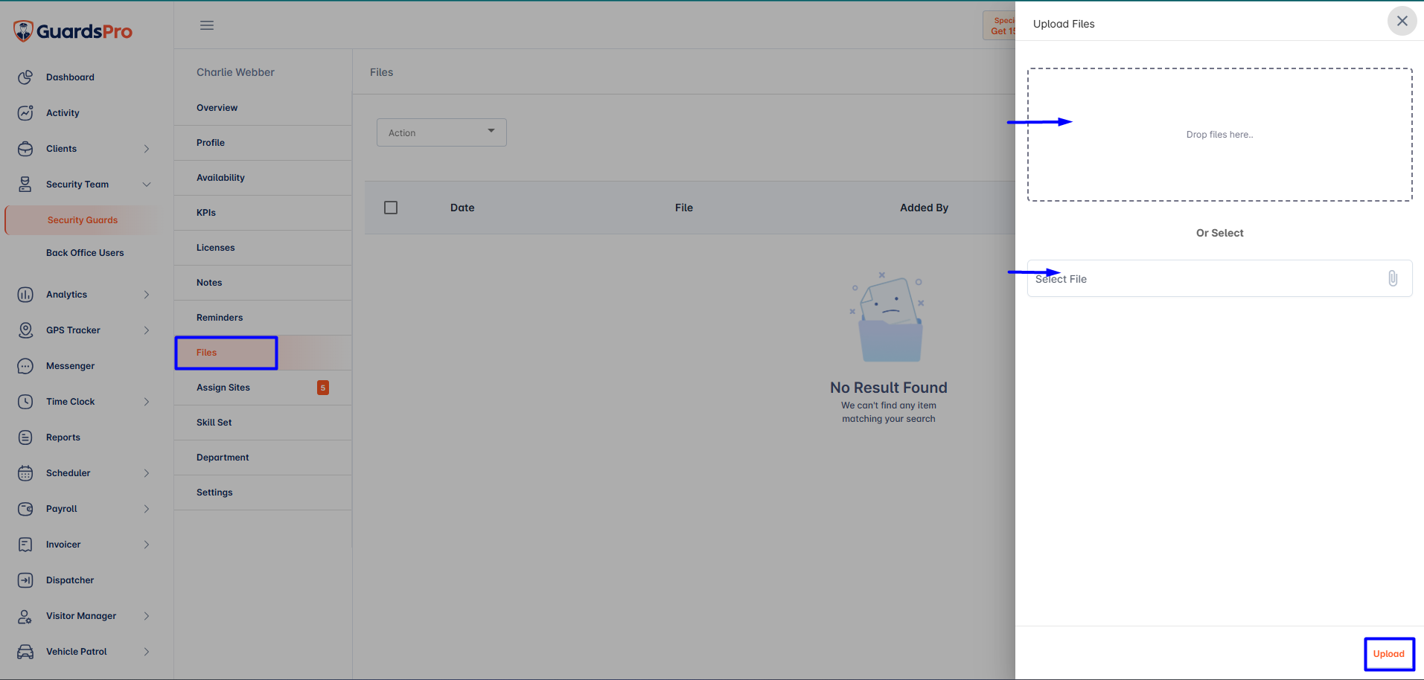Open the Action dropdown
Image resolution: width=1424 pixels, height=680 pixels.
[x=441, y=132]
